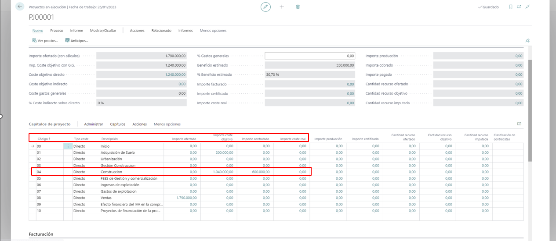Select Inicio description cell
Viewport: 556px width, 241px height.
(x=131, y=146)
